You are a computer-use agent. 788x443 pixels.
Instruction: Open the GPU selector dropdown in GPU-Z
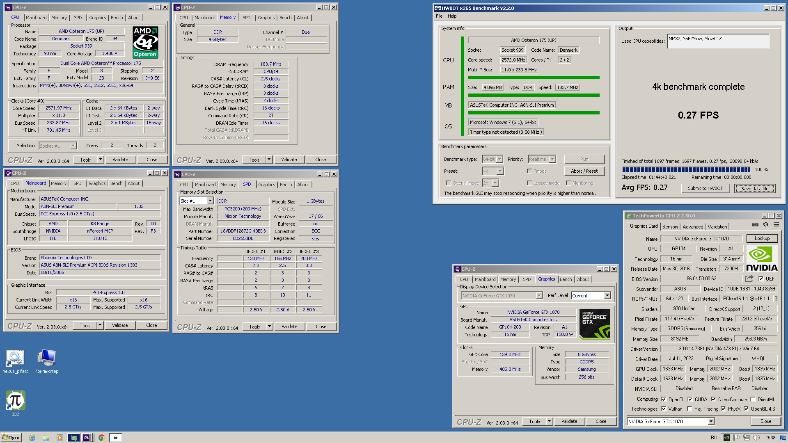click(711, 422)
